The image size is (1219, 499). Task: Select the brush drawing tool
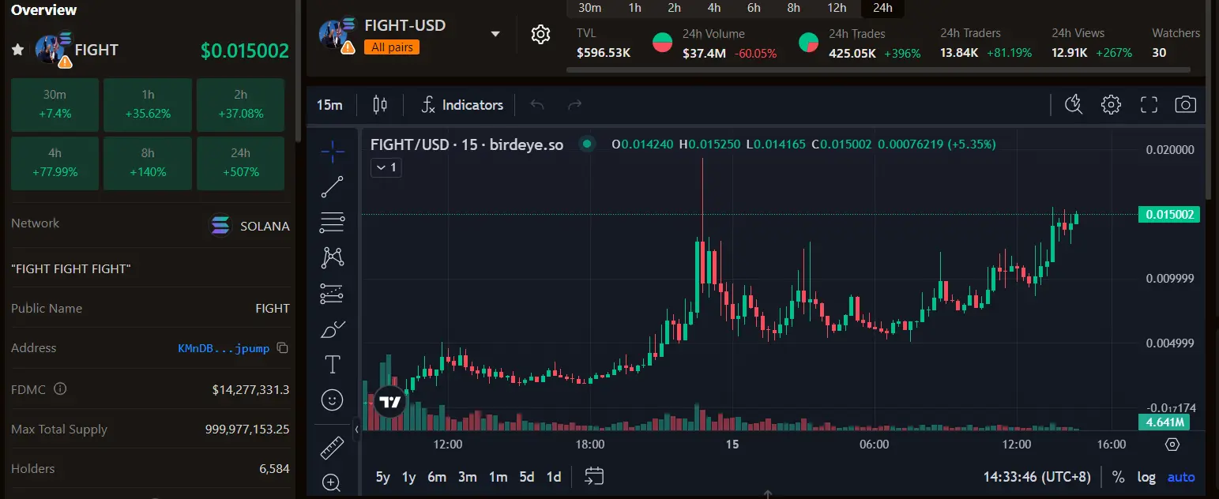tap(332, 328)
